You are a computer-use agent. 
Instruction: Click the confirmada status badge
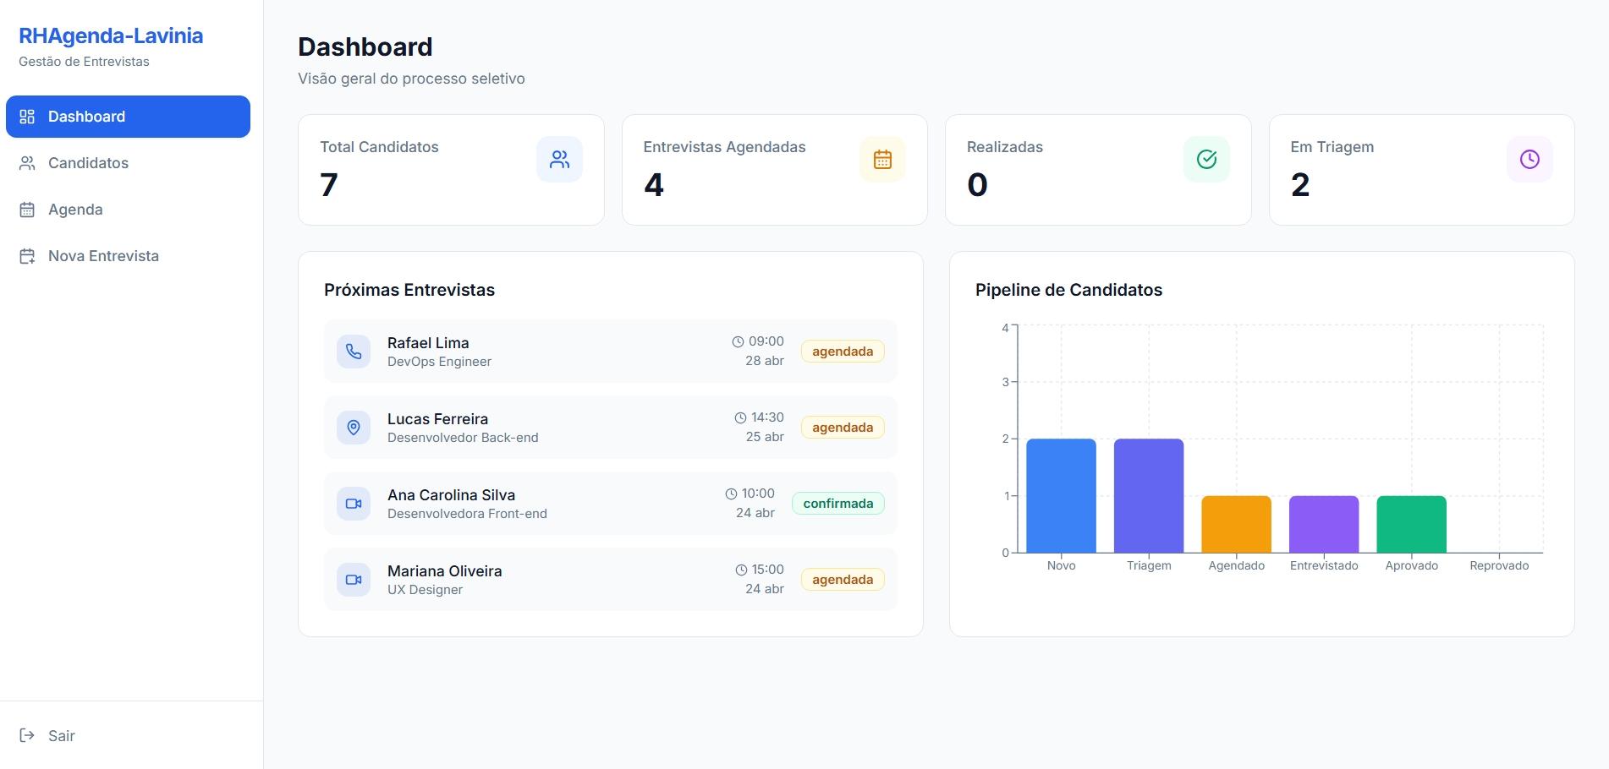838,504
